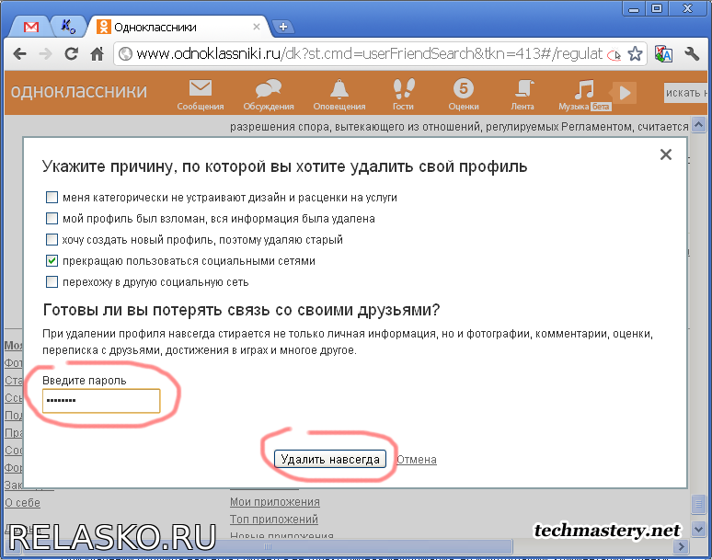Open the Chrome wrench settings menu
Viewport: 712px width, 560px height.
(x=691, y=54)
